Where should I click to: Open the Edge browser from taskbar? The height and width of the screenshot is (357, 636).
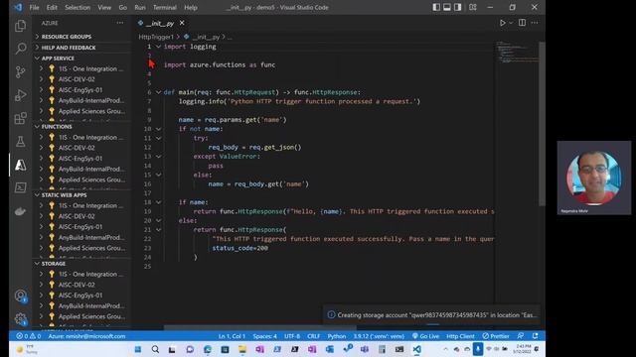click(x=208, y=349)
